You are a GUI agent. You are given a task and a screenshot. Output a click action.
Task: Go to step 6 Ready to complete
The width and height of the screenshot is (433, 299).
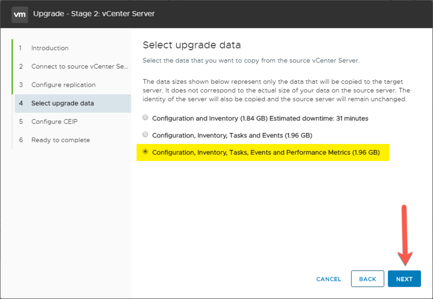click(x=60, y=140)
